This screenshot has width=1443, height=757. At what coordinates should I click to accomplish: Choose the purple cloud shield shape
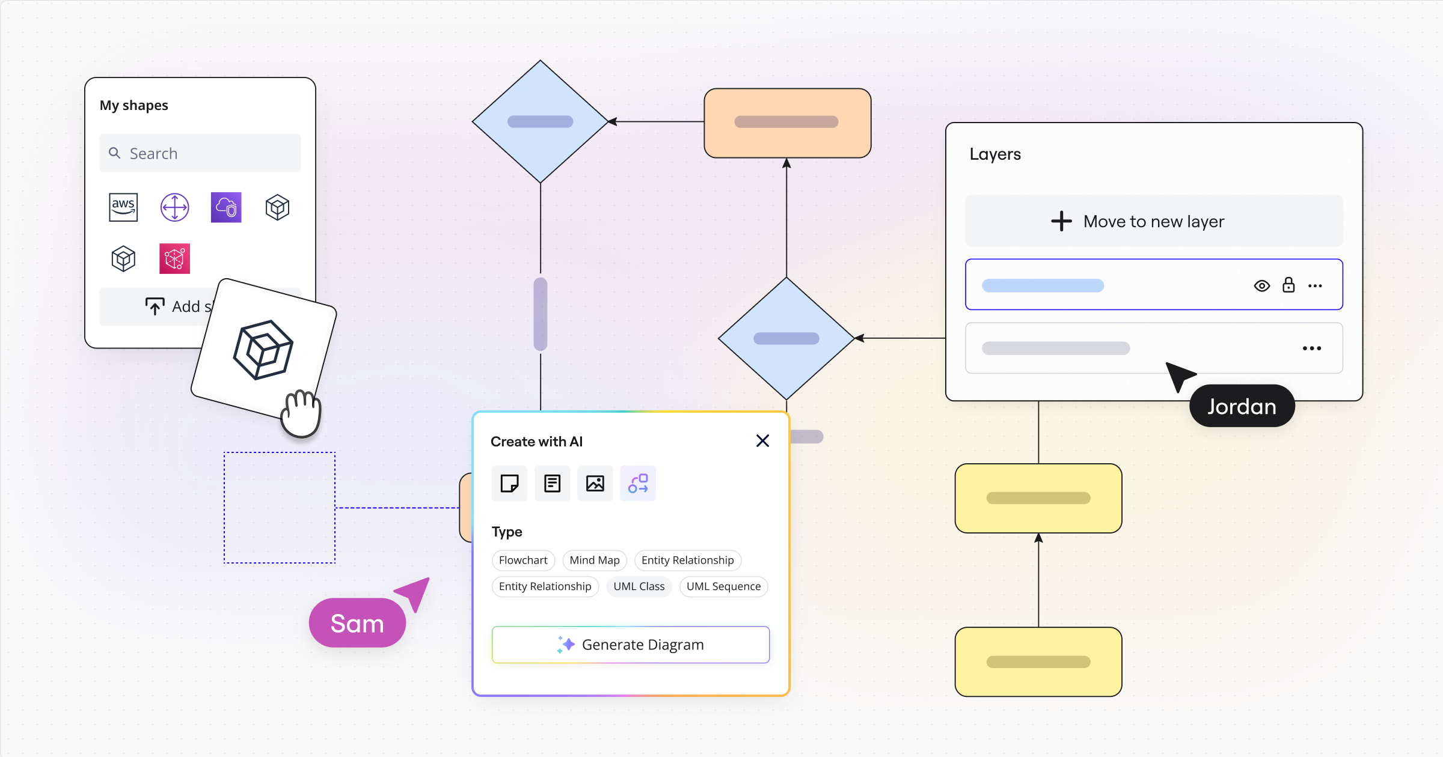(x=226, y=207)
